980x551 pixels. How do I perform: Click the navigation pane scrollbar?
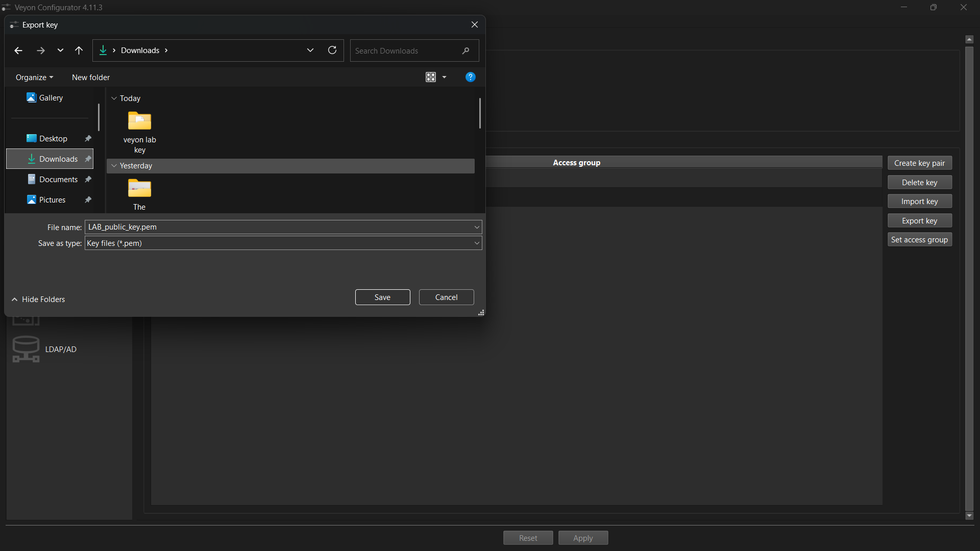99,118
